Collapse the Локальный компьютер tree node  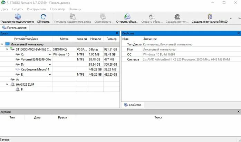pos(2,44)
